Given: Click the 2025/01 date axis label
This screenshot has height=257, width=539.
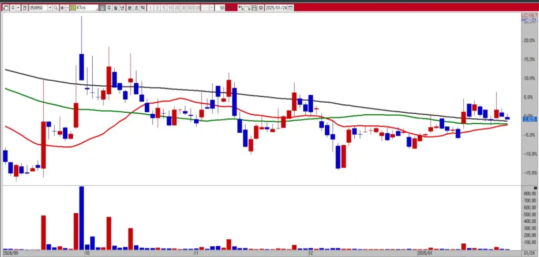Looking at the screenshot, I should click(424, 253).
